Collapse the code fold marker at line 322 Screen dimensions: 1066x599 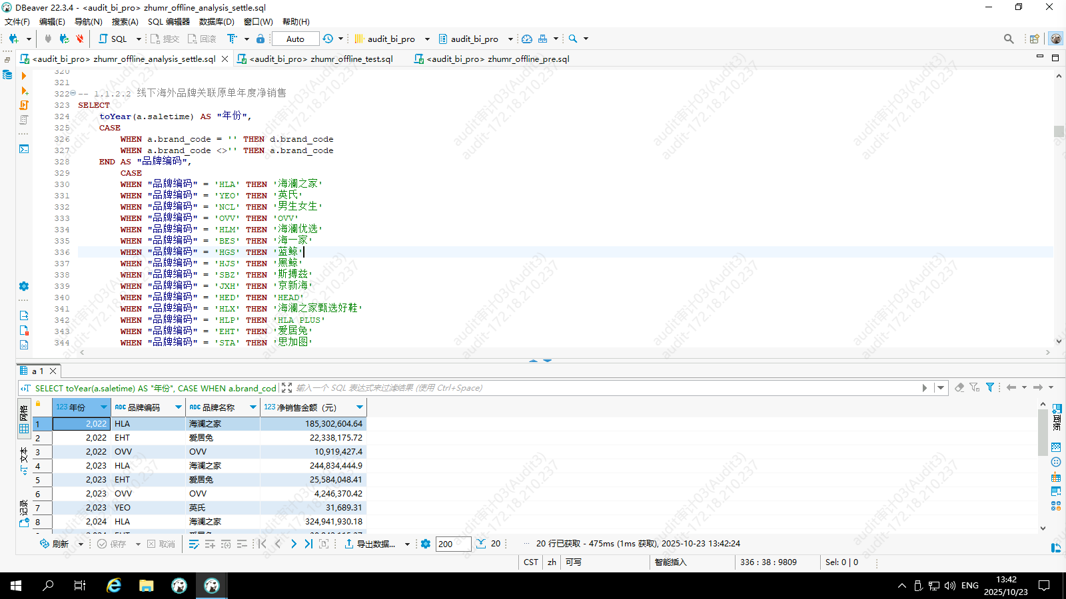pyautogui.click(x=73, y=93)
